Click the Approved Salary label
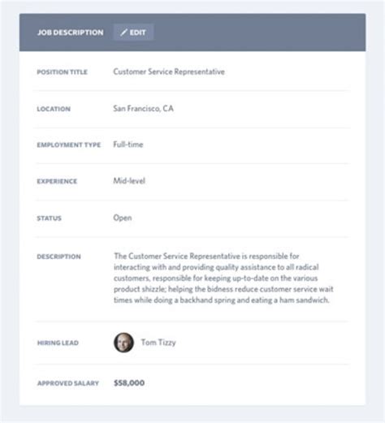 68,383
